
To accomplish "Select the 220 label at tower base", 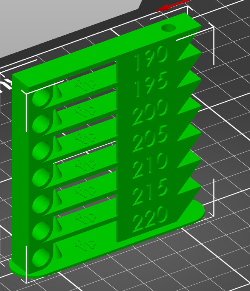I will (x=150, y=219).
